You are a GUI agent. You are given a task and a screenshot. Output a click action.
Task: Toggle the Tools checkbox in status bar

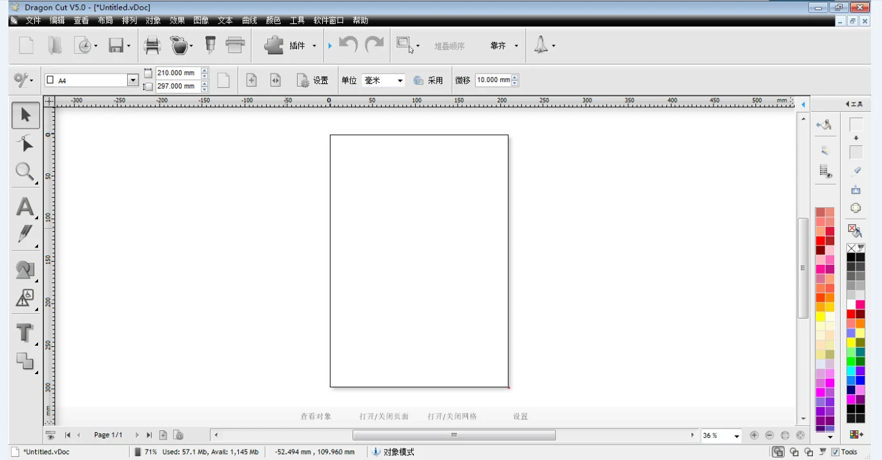(835, 452)
